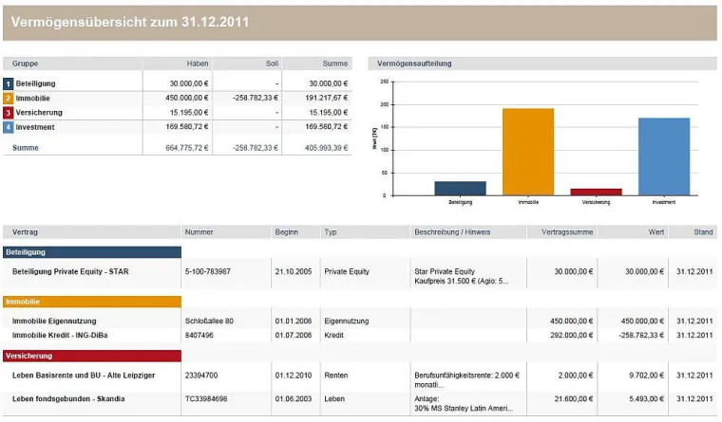Open Leben fondsgebunden - Skandia contract

pyautogui.click(x=68, y=398)
